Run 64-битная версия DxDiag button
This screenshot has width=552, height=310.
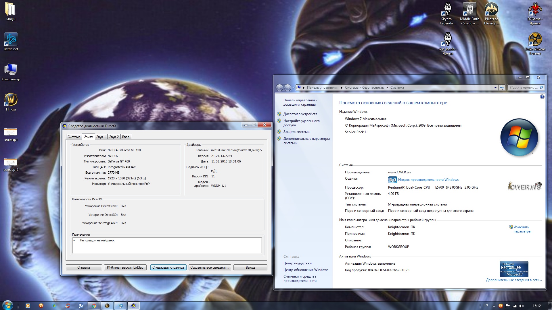click(x=125, y=268)
